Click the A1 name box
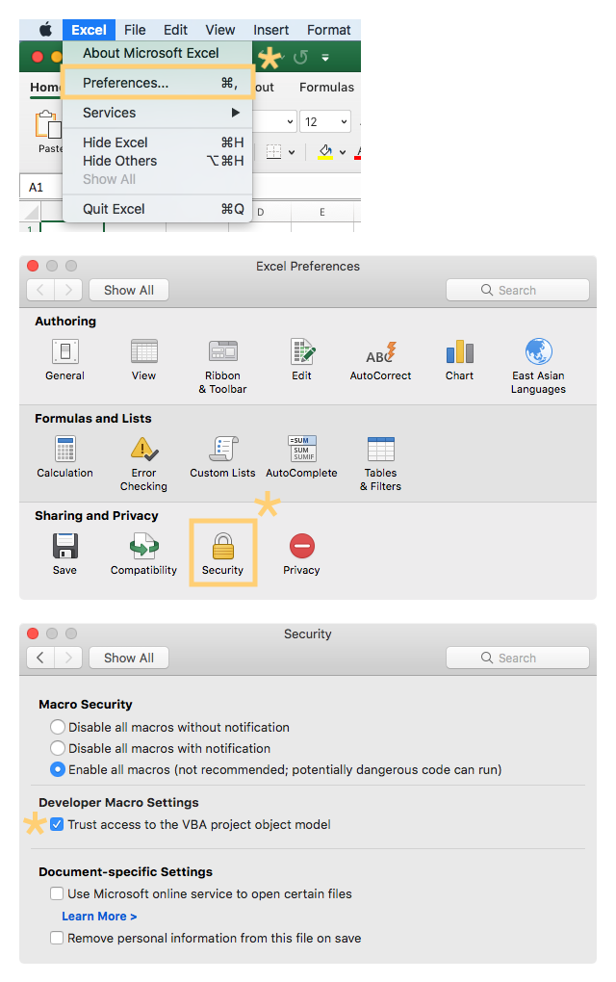 click(x=40, y=188)
